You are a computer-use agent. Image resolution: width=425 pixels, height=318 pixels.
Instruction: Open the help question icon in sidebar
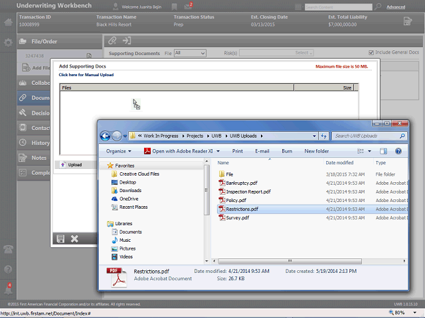point(8,269)
